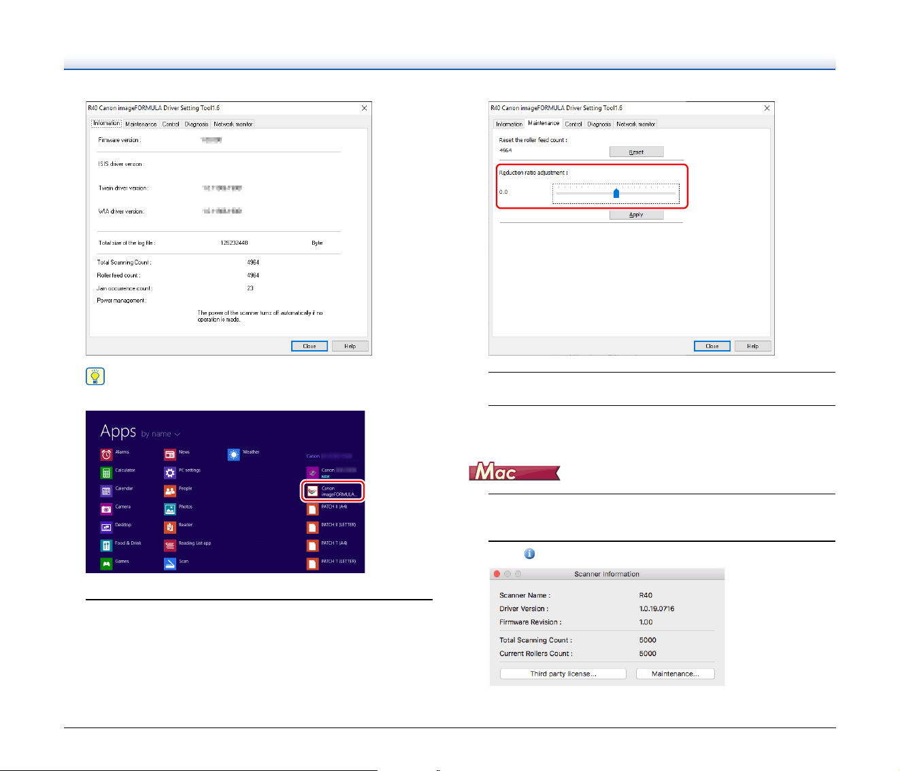Launch the Scan app tile

170,564
